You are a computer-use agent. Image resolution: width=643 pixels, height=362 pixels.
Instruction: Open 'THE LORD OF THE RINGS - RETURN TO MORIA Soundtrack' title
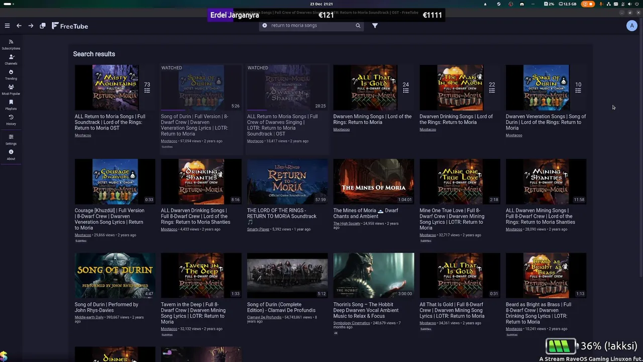(282, 216)
